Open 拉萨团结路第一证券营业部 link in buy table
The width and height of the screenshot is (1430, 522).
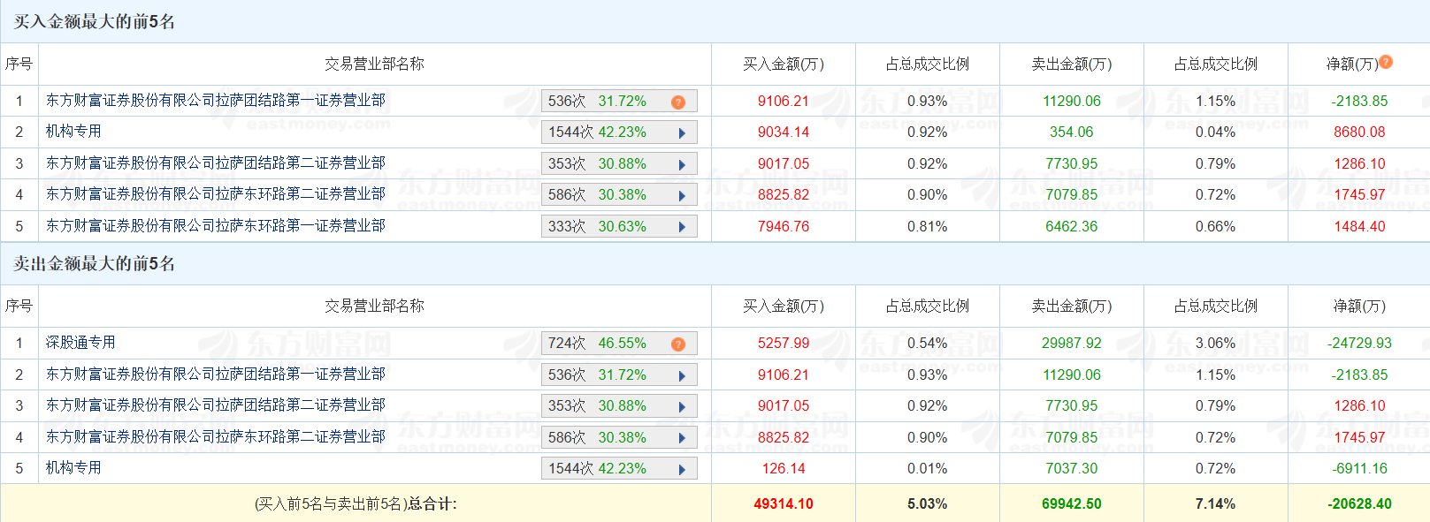(x=216, y=101)
